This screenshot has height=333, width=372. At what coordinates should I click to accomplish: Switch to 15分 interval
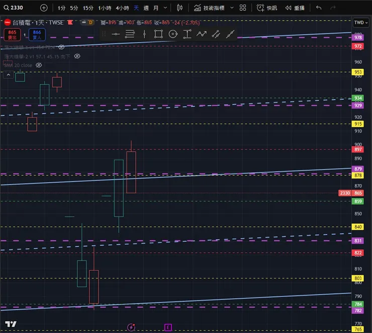tap(88, 8)
